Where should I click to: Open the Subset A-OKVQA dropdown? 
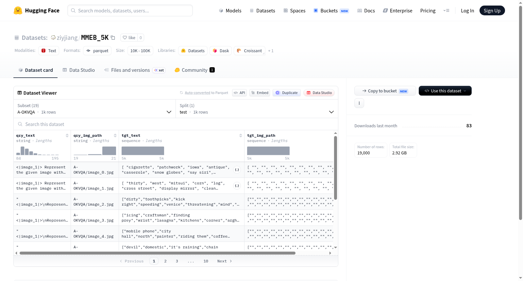click(94, 109)
